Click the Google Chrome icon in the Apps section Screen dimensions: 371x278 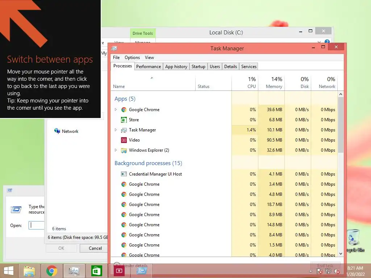coord(124,110)
